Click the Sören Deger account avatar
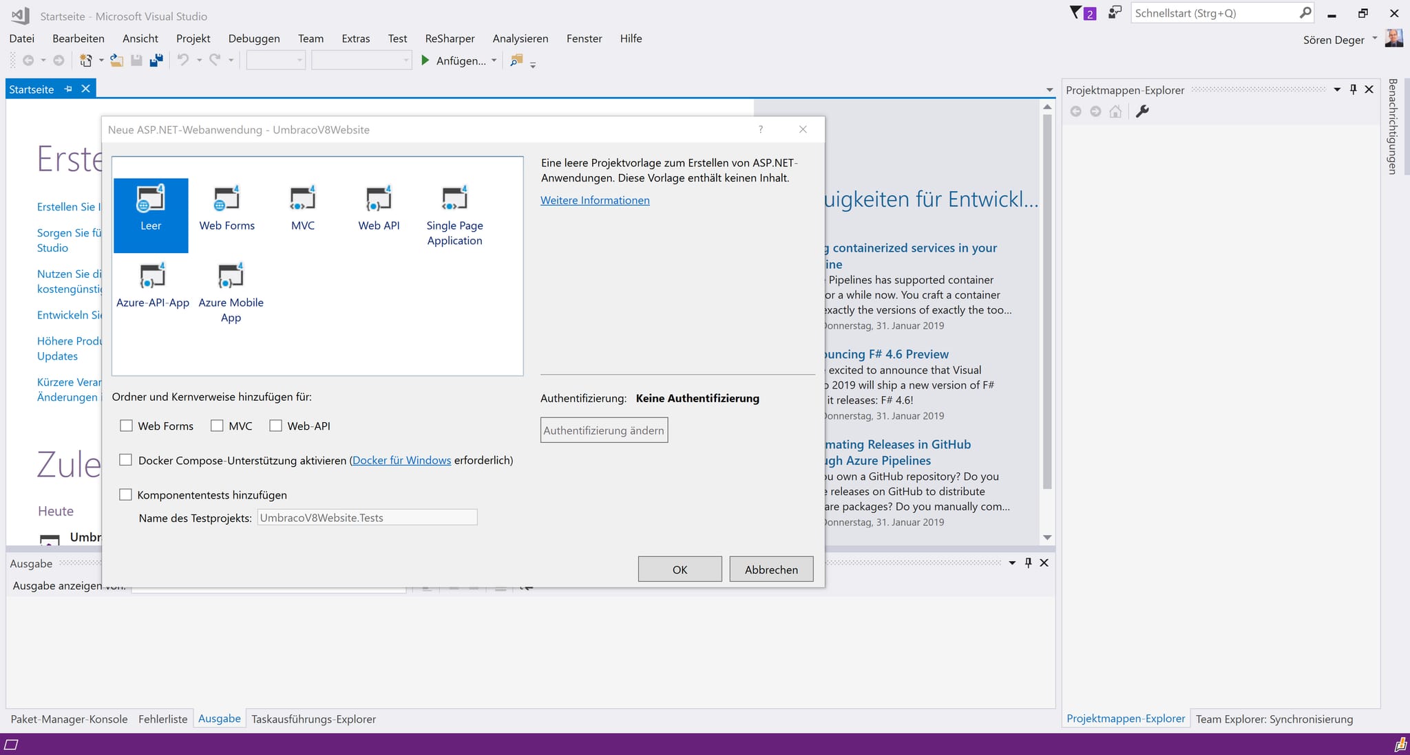Screen dimensions: 1410x755 click(x=1393, y=38)
